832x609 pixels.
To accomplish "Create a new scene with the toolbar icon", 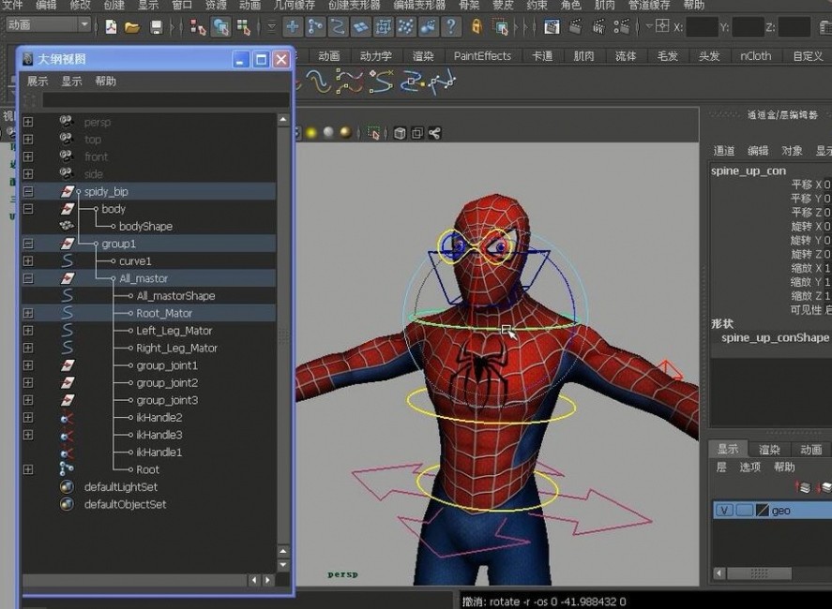I will 112,26.
